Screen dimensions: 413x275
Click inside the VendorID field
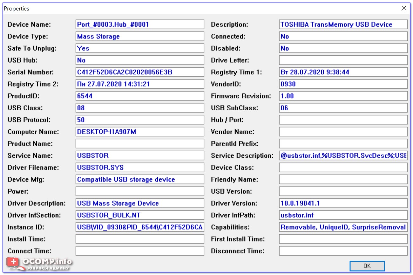(343, 84)
